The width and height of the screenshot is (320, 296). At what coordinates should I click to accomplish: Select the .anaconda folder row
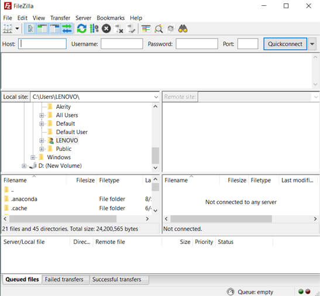point(77,199)
